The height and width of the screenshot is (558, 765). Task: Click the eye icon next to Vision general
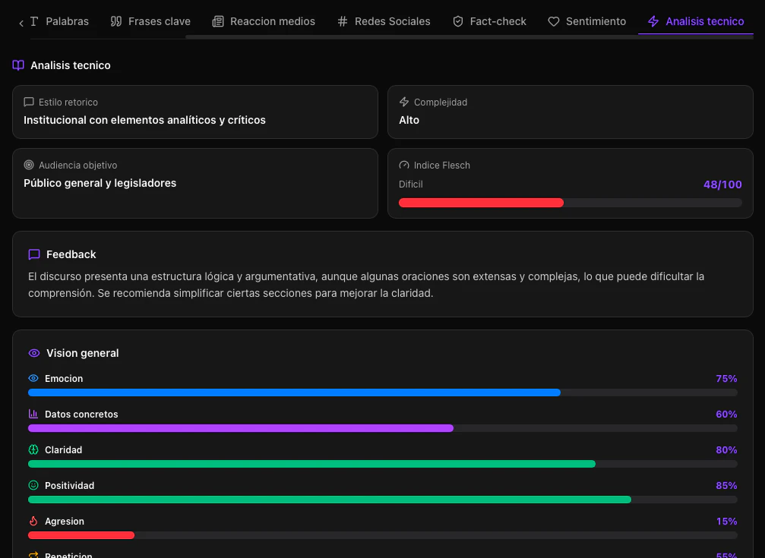[33, 353]
